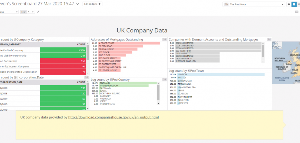Click the red 153 count cell
Screen dimensions: 300x143
tap(63, 61)
